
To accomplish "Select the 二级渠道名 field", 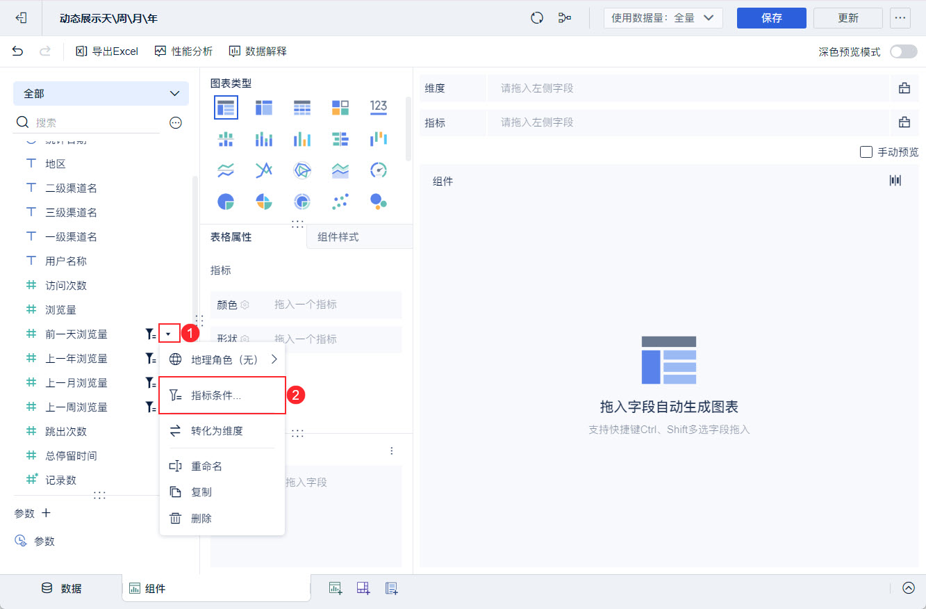I will click(71, 188).
